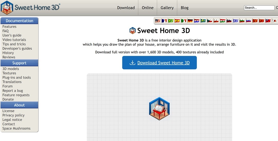Select the Spanish flag language
Viewport: 278px width, 141px height.
click(x=177, y=21)
